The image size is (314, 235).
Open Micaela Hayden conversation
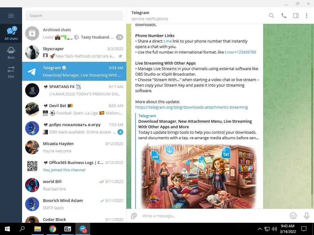tap(74, 147)
